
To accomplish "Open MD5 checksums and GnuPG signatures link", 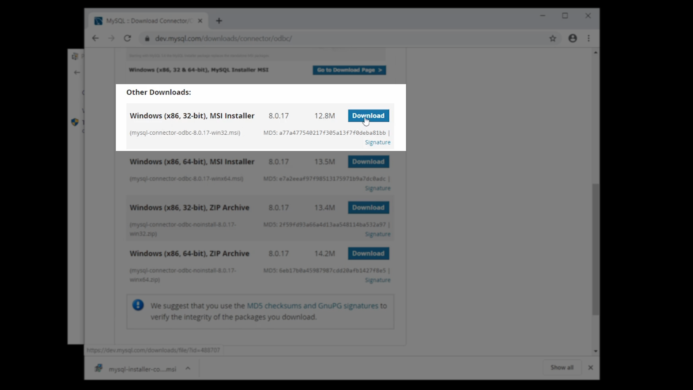I will click(312, 306).
